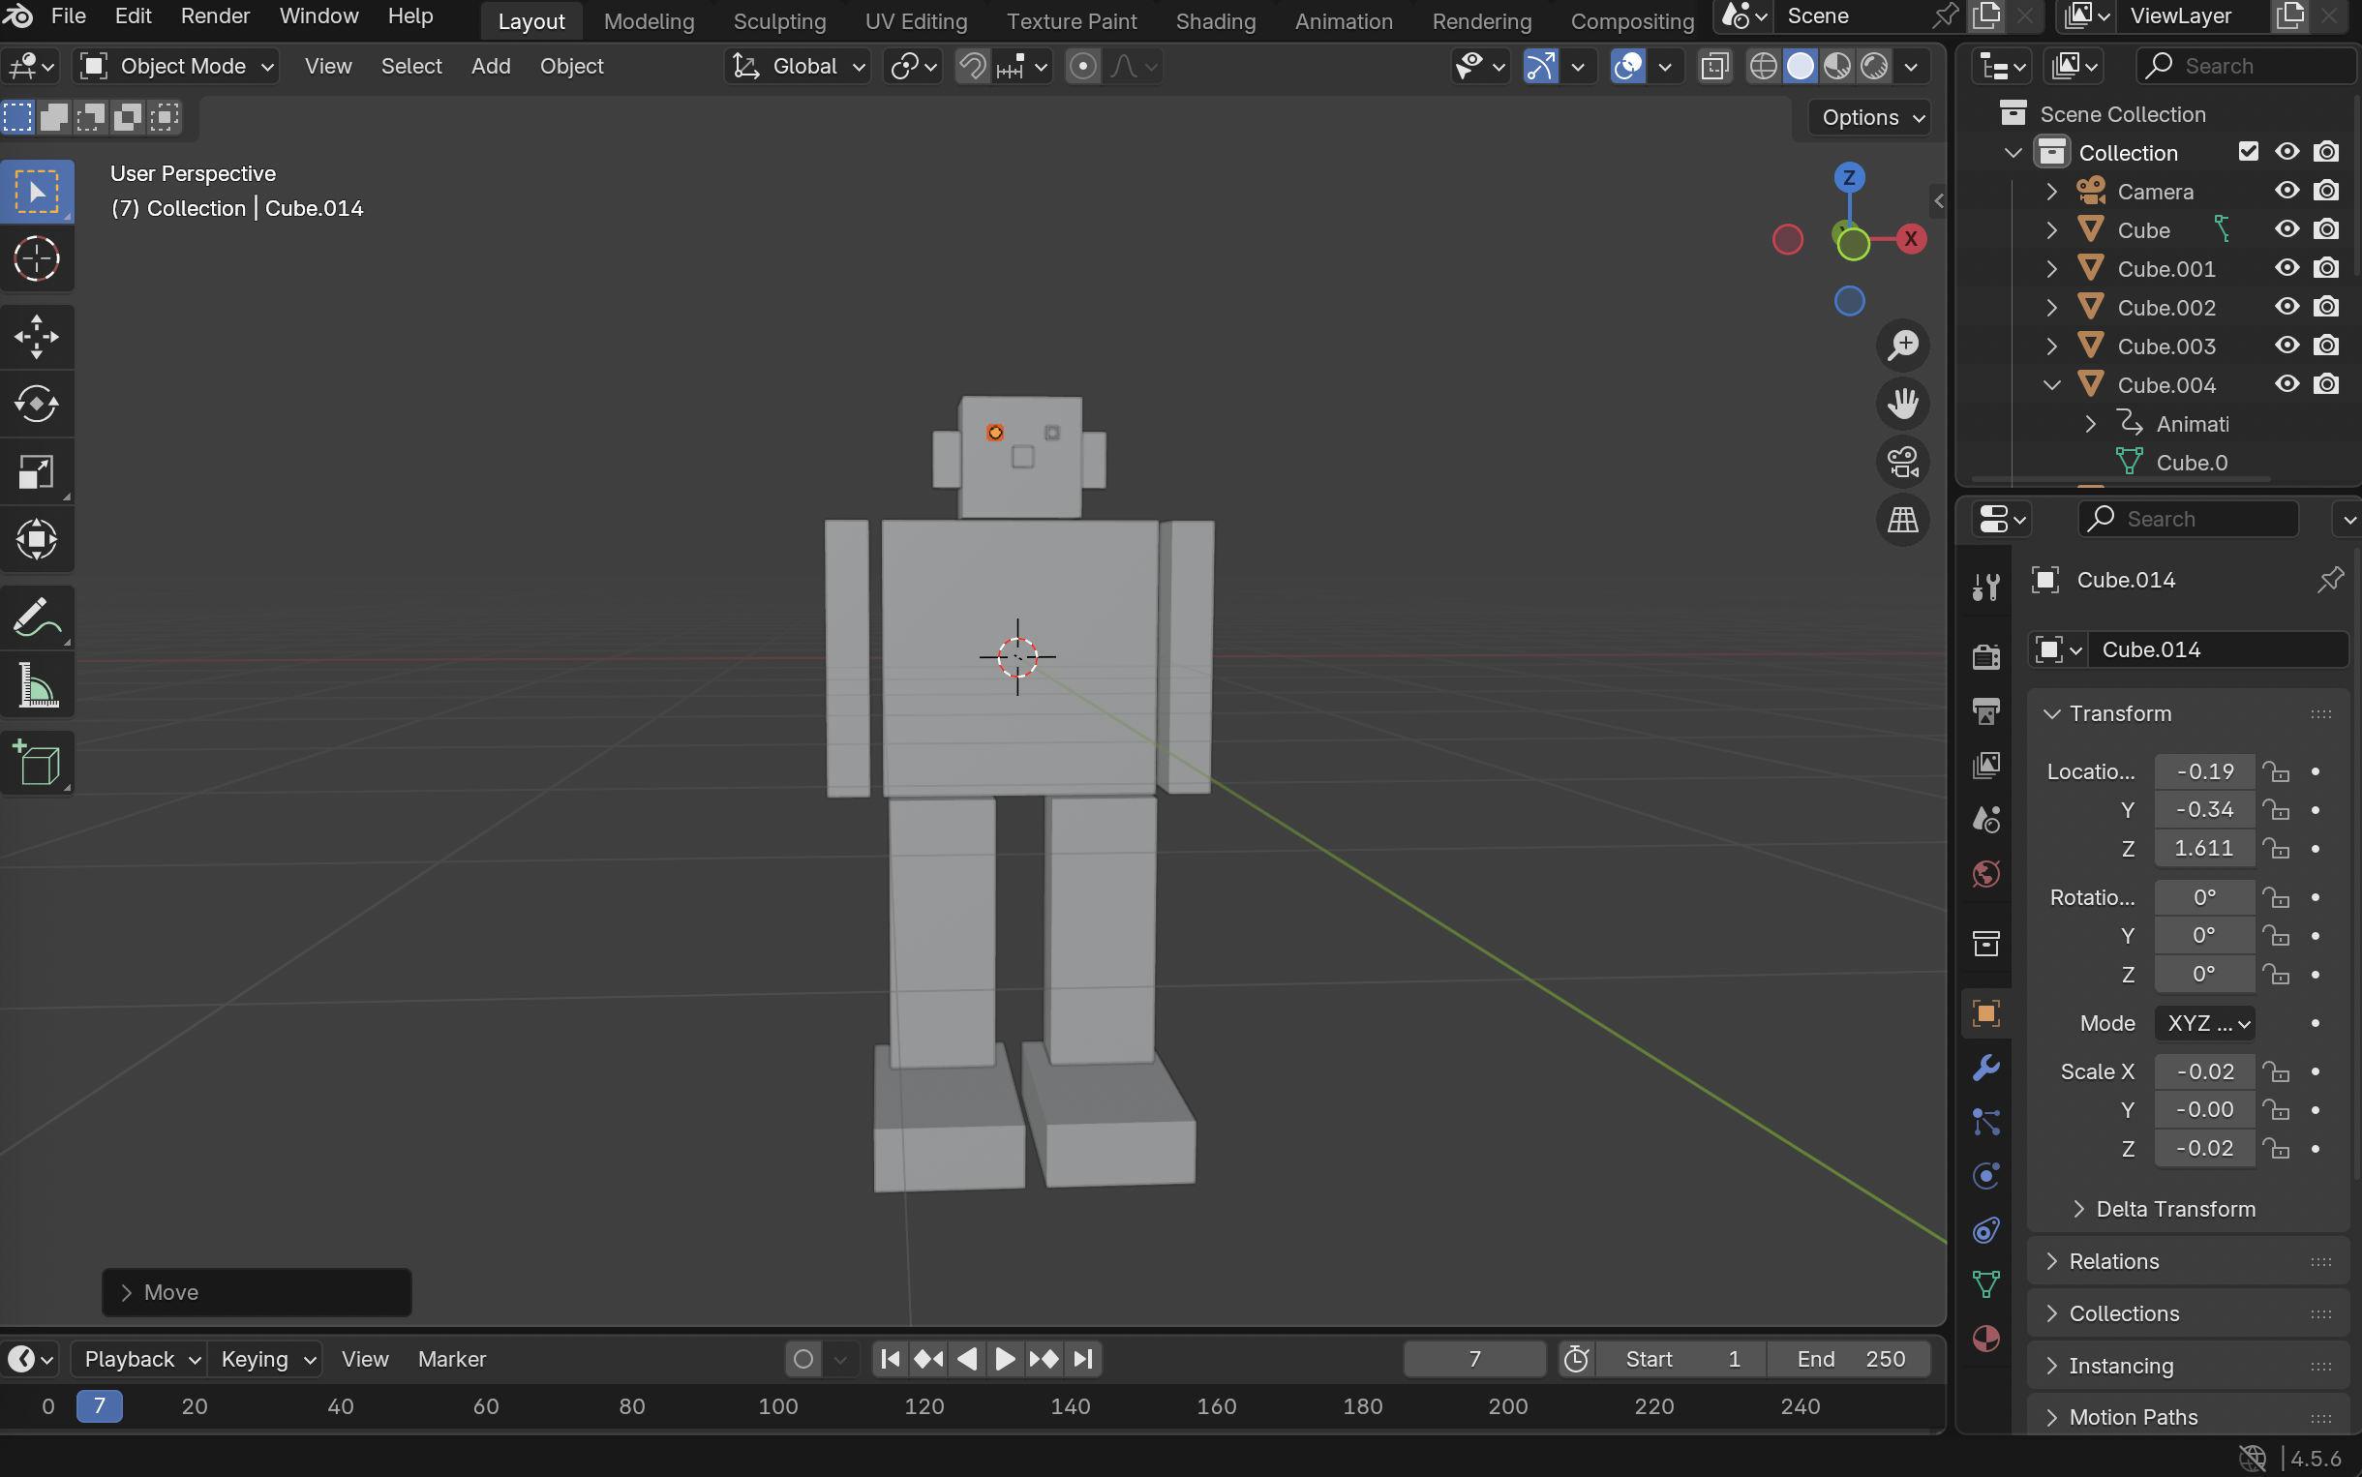Pick the Annotate tool

click(36, 618)
